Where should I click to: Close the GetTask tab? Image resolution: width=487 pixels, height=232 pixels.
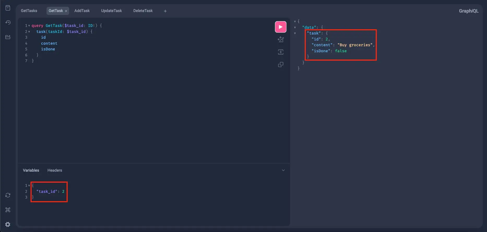pyautogui.click(x=66, y=11)
